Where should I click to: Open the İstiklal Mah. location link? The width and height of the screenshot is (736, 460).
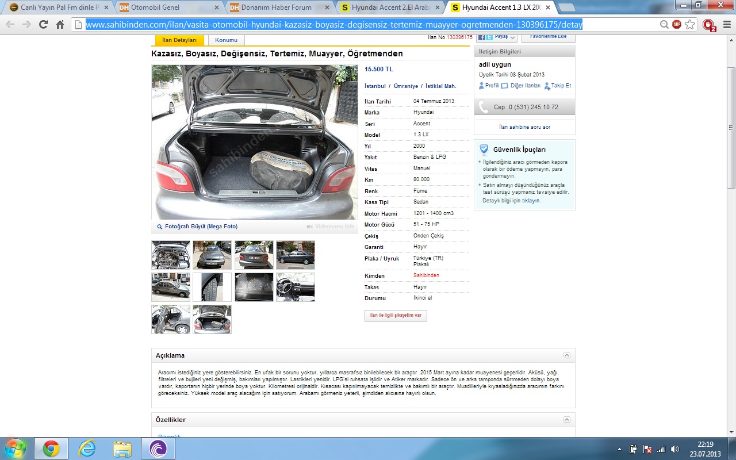[x=441, y=86]
